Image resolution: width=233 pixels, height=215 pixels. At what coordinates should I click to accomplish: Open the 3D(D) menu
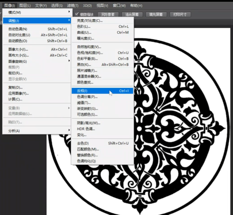[87, 5]
